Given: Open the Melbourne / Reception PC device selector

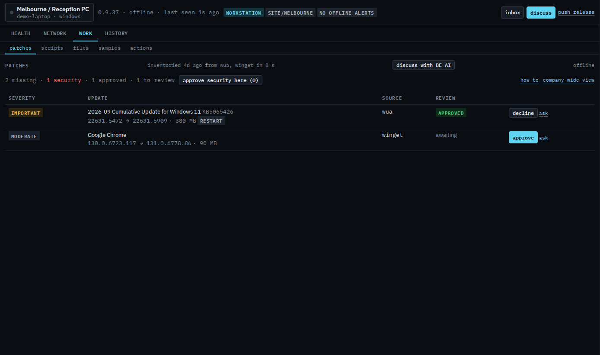Looking at the screenshot, I should coord(49,13).
